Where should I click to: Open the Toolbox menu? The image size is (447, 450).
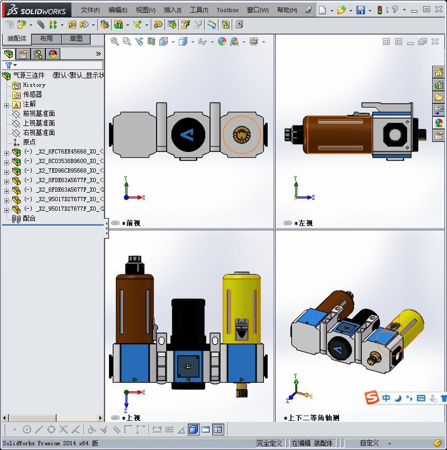227,10
